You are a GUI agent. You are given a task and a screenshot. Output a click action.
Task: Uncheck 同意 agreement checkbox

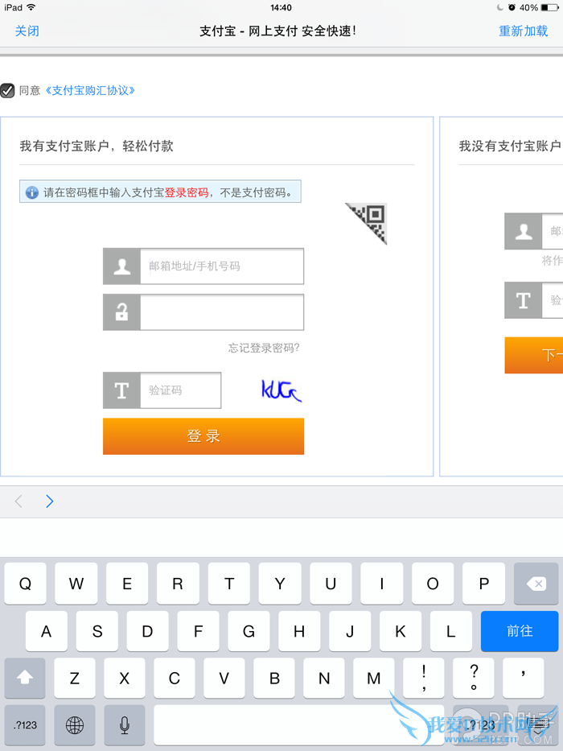pyautogui.click(x=7, y=90)
